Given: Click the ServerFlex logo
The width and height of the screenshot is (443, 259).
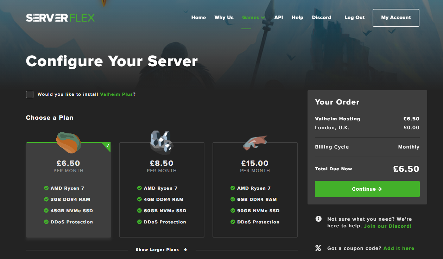Looking at the screenshot, I should click(60, 18).
